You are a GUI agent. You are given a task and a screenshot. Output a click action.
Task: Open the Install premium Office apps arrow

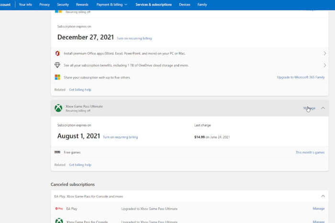324,53
